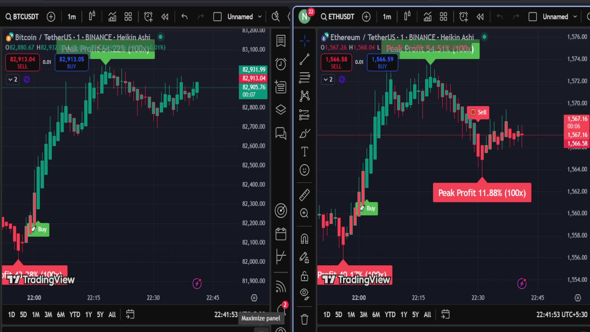Select the trend line tool
The image size is (590, 332).
(x=305, y=59)
